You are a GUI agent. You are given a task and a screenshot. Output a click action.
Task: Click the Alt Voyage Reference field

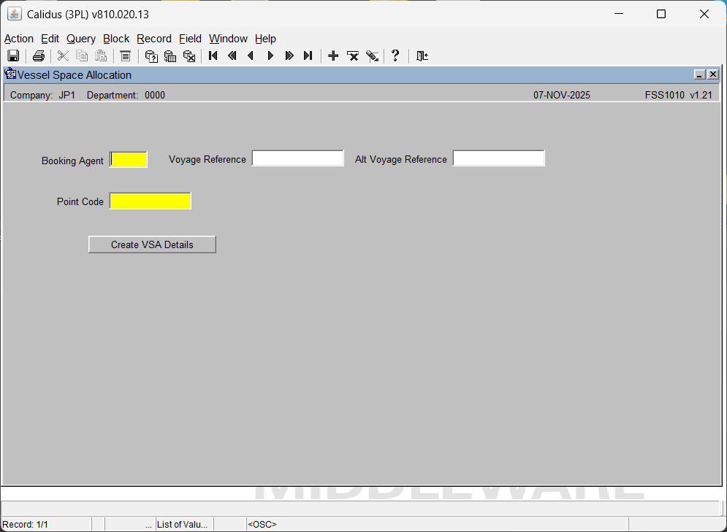[498, 158]
